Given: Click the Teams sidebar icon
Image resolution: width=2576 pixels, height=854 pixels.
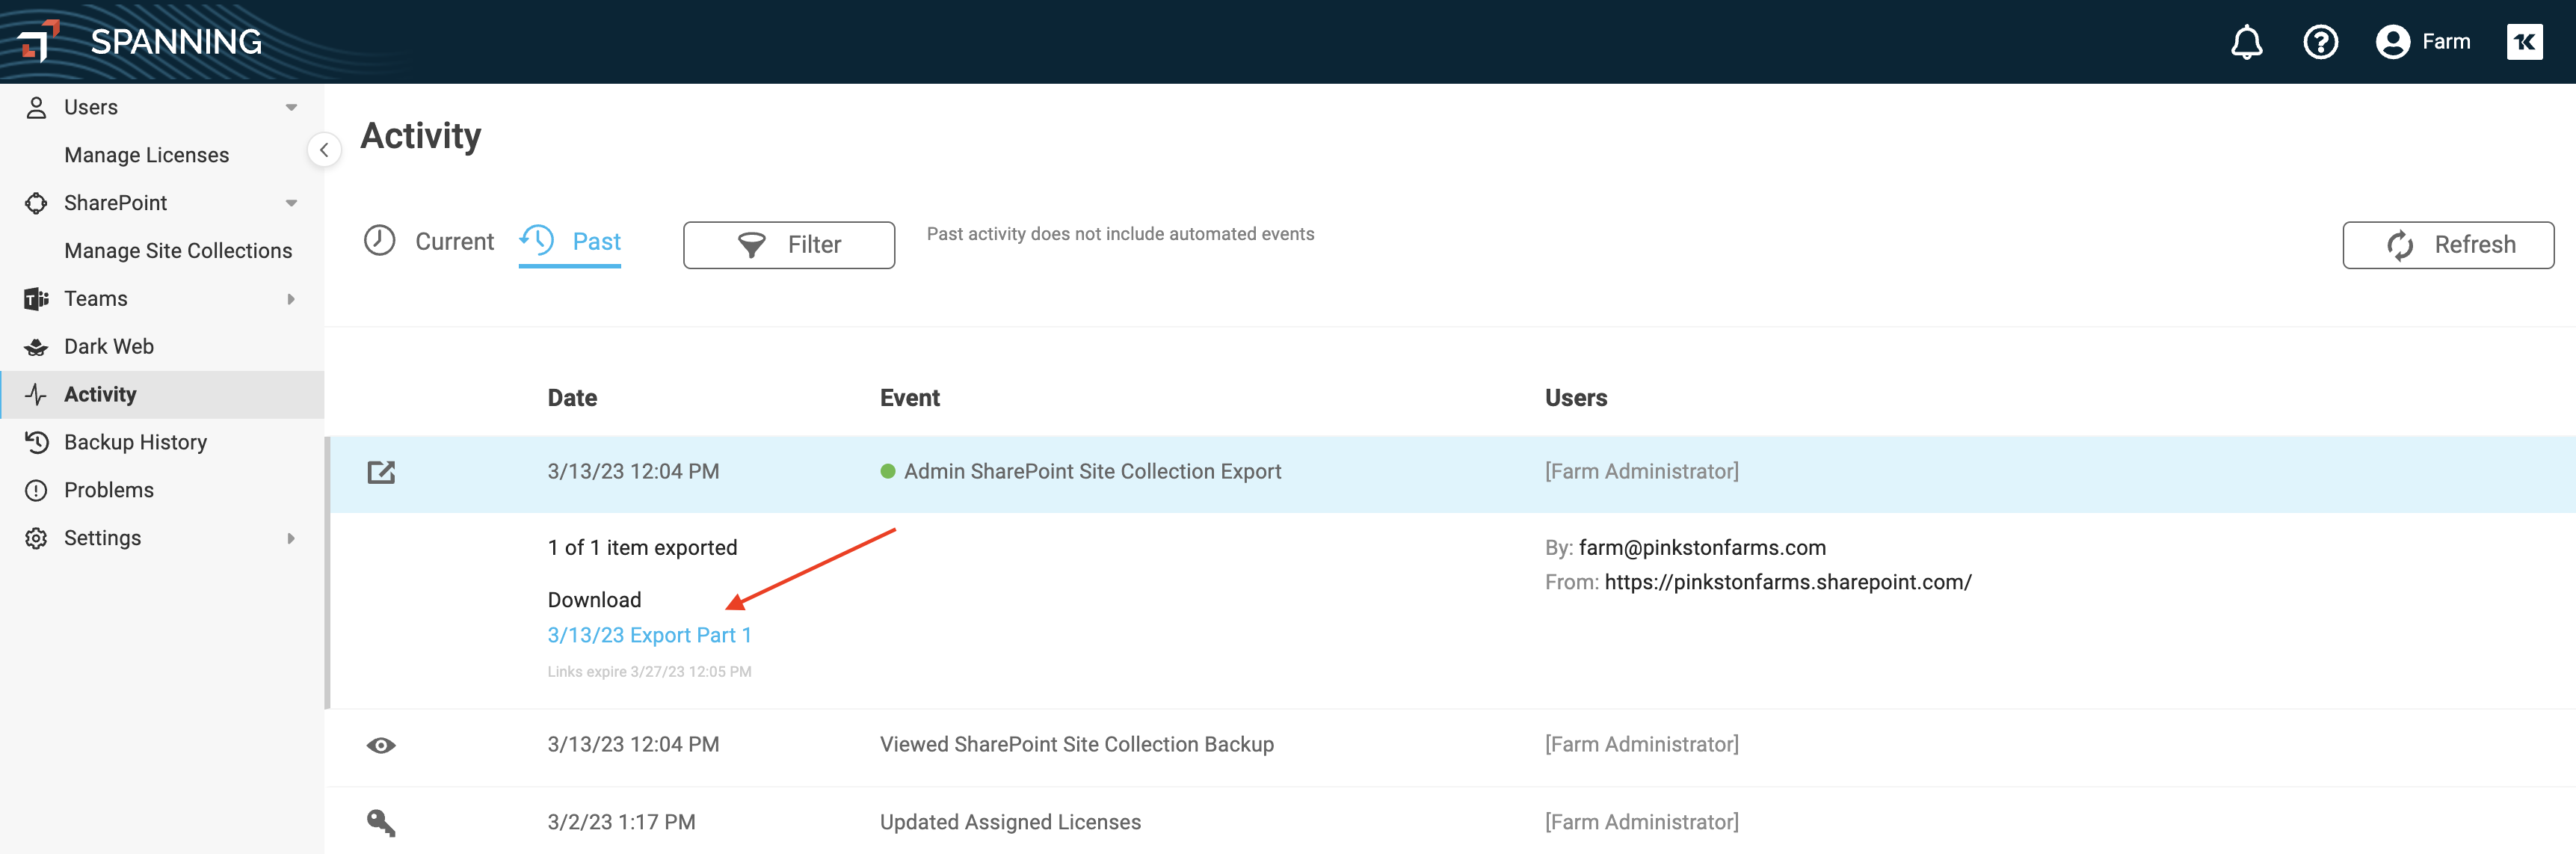Looking at the screenshot, I should coord(34,299).
